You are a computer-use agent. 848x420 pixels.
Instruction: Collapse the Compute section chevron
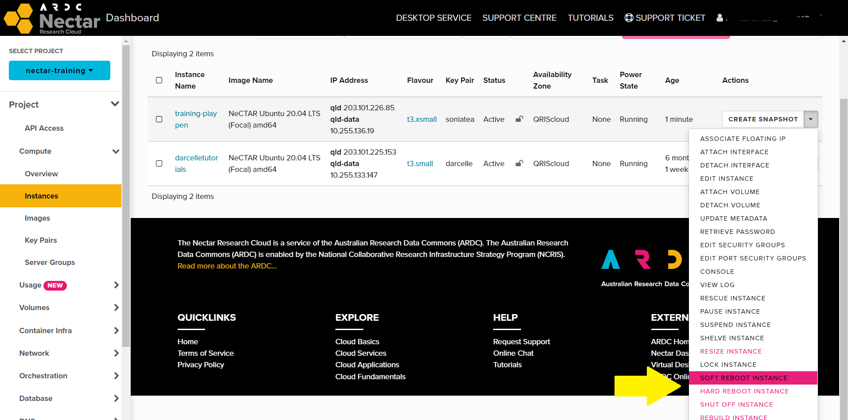[x=116, y=152]
